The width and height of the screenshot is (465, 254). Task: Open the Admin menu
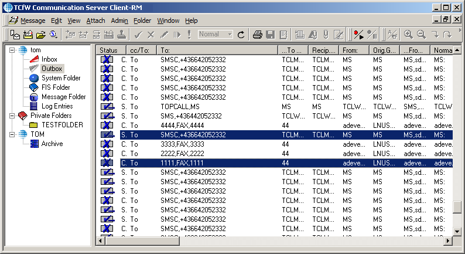coord(119,21)
